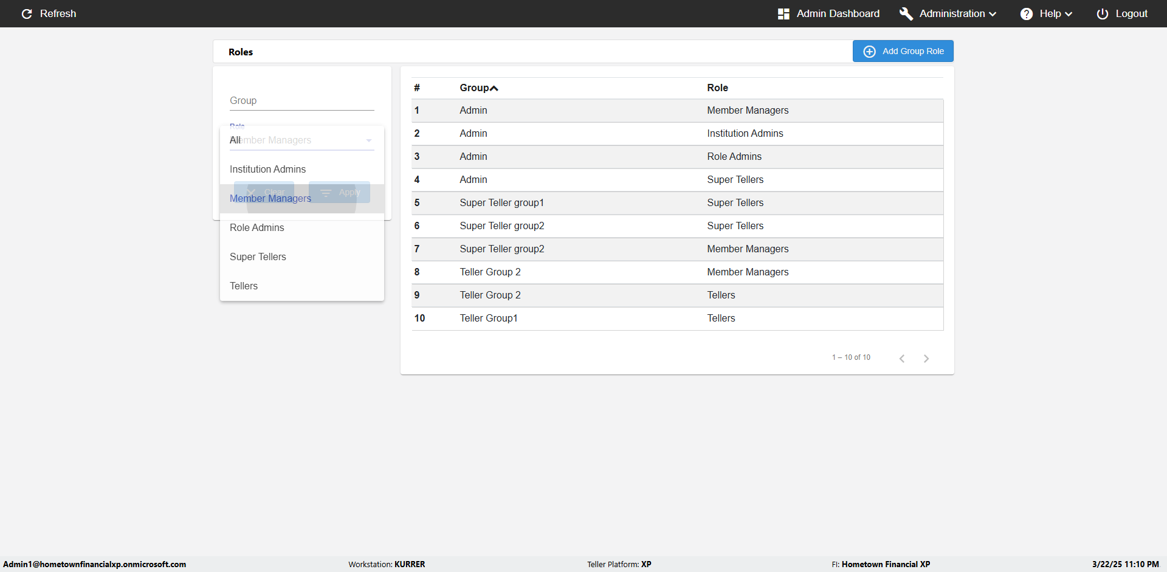Viewport: 1167px width, 572px height.
Task: Expand the Administration menu chevron
Action: (x=993, y=14)
